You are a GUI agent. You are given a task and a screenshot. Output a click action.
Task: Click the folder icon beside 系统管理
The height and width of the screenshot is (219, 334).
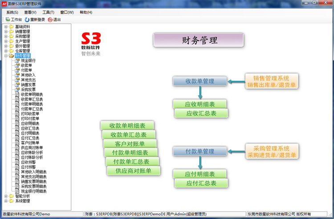(x=12, y=201)
